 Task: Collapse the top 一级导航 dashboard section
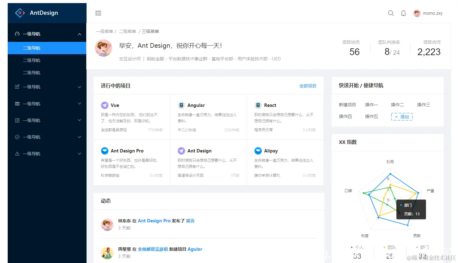point(47,34)
